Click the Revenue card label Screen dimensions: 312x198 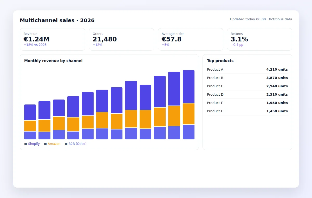pyautogui.click(x=30, y=34)
